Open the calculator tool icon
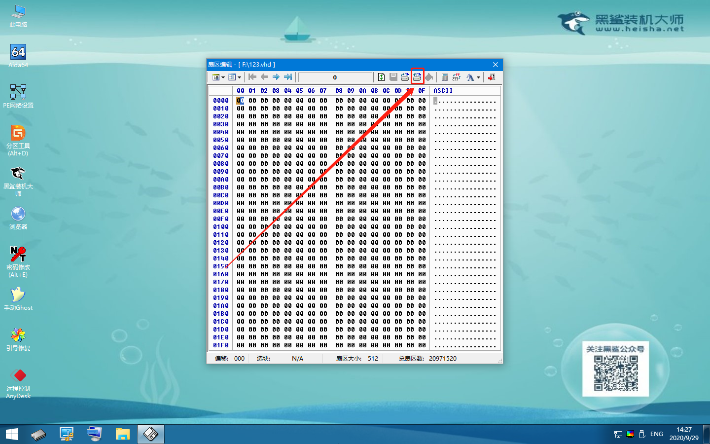 click(x=444, y=77)
